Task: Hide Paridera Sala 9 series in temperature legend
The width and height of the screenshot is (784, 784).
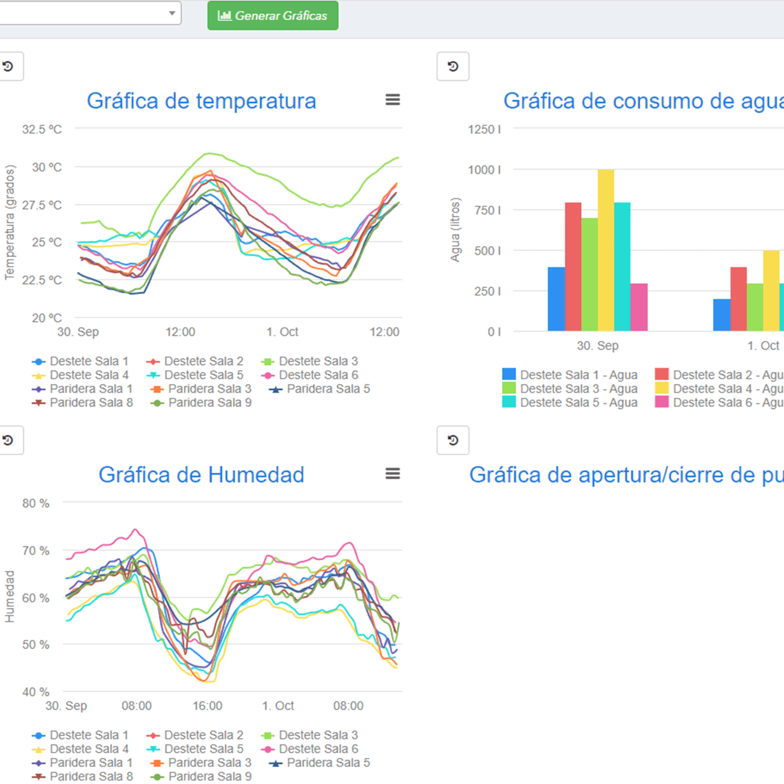Action: (201, 403)
